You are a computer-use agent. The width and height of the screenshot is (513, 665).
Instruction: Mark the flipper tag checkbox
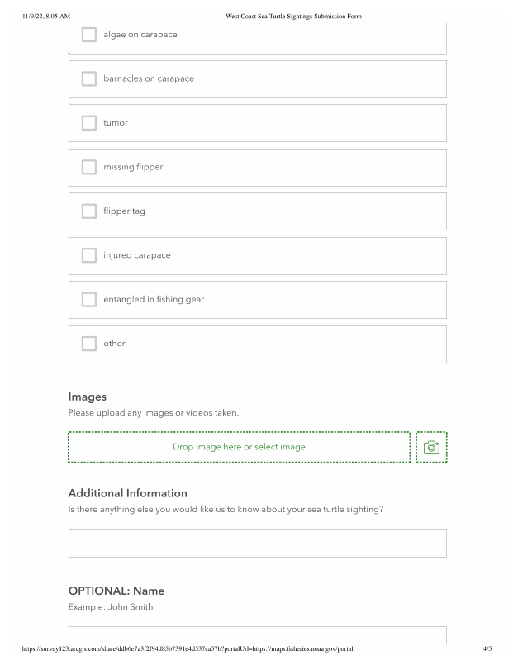[89, 211]
